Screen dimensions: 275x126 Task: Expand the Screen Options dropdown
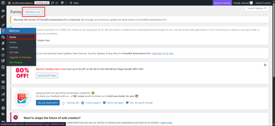coord(256,8)
